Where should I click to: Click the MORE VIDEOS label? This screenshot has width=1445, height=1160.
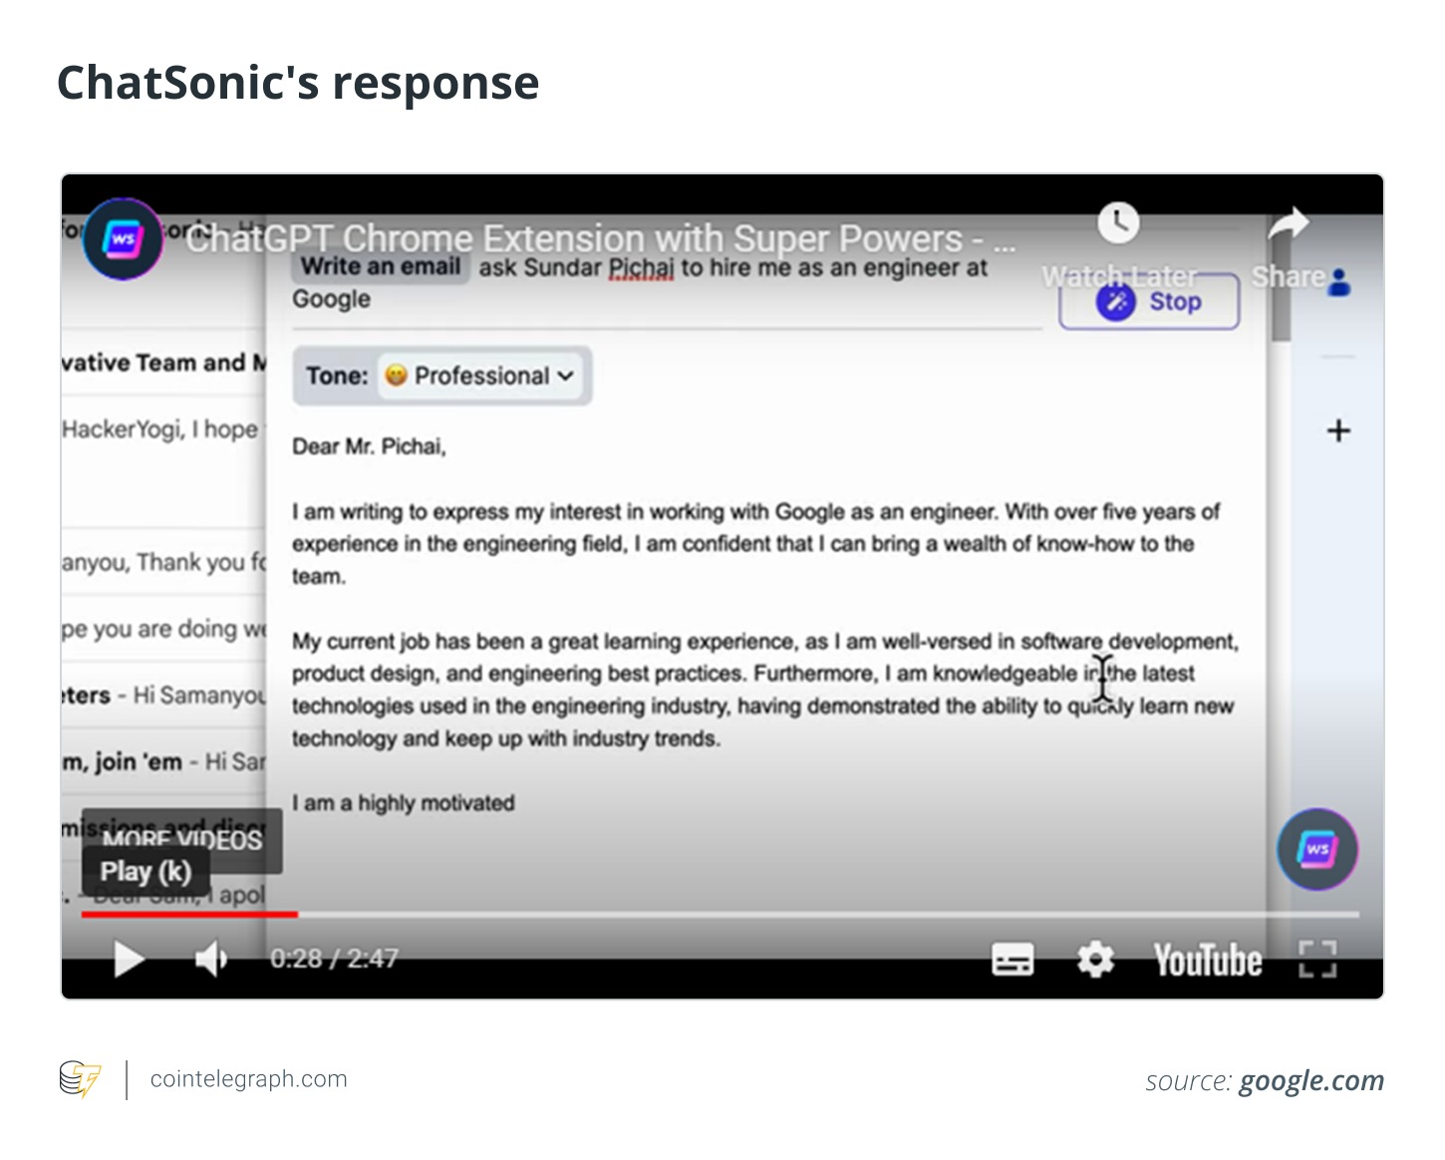tap(182, 840)
